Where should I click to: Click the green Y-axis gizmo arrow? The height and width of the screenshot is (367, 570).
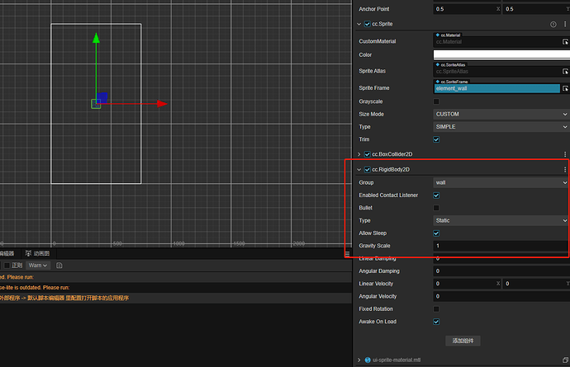pyautogui.click(x=96, y=38)
